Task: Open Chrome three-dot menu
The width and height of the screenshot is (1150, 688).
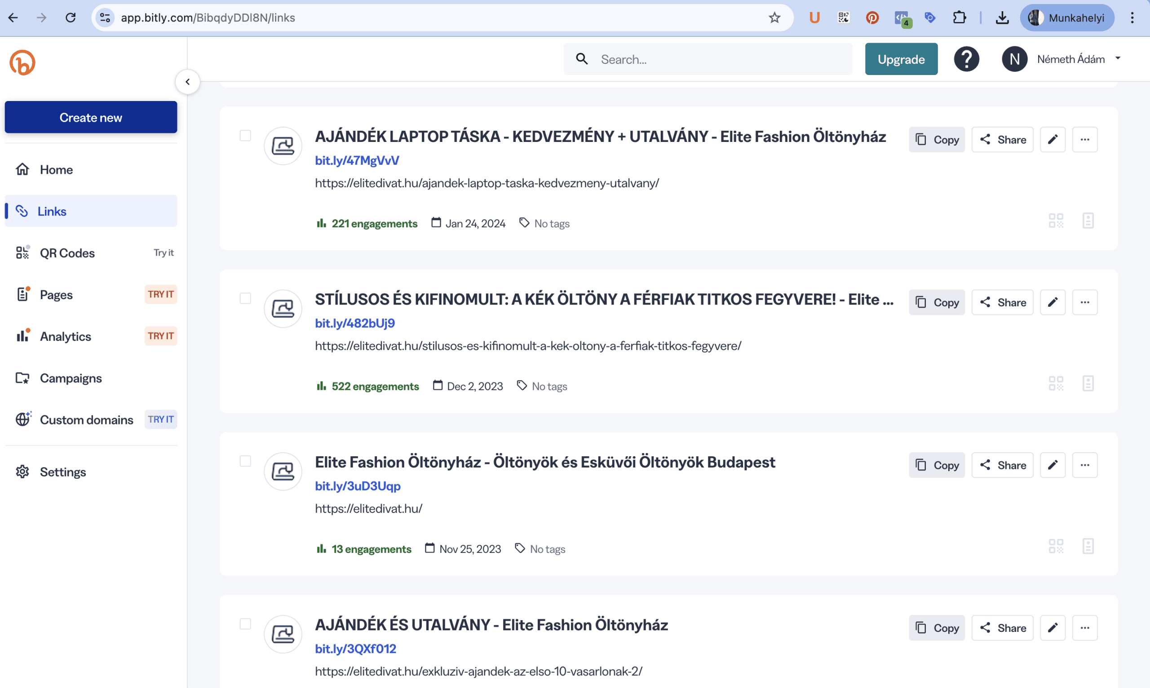Action: (1132, 18)
